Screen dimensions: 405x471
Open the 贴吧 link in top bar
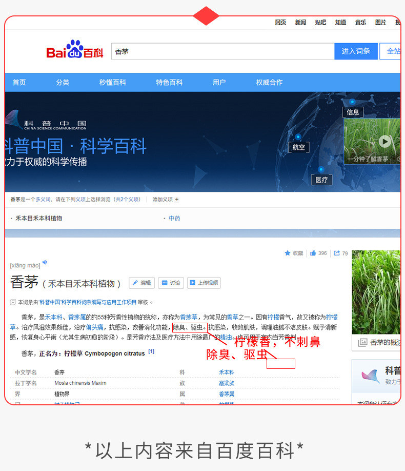(320, 22)
